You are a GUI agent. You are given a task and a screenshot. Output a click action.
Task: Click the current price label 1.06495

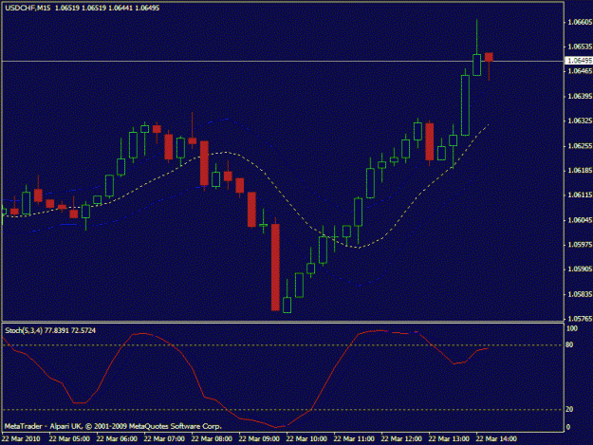click(x=580, y=61)
